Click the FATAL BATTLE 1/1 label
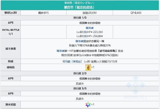This screenshot has height=109, width=160. point(11,32)
